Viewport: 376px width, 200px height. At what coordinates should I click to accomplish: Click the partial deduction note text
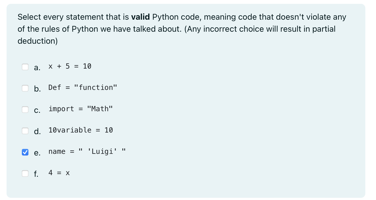tap(177, 35)
